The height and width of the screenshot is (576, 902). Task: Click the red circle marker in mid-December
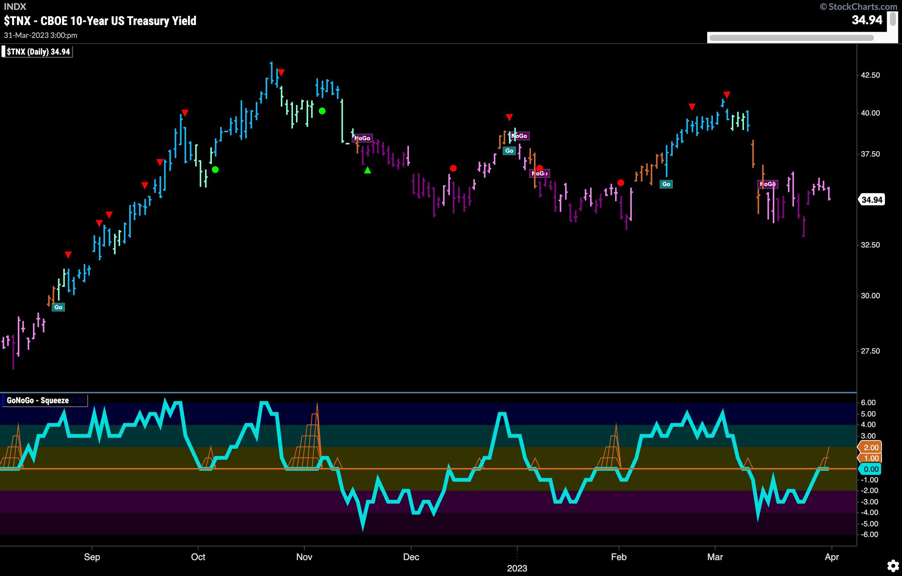(453, 168)
